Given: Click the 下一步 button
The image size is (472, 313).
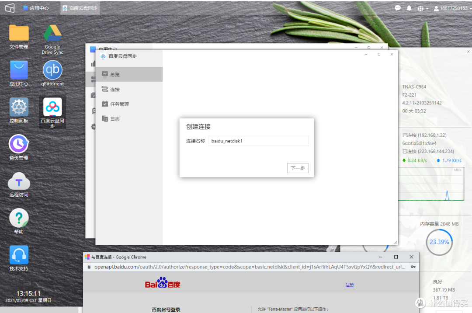Looking at the screenshot, I should [298, 168].
